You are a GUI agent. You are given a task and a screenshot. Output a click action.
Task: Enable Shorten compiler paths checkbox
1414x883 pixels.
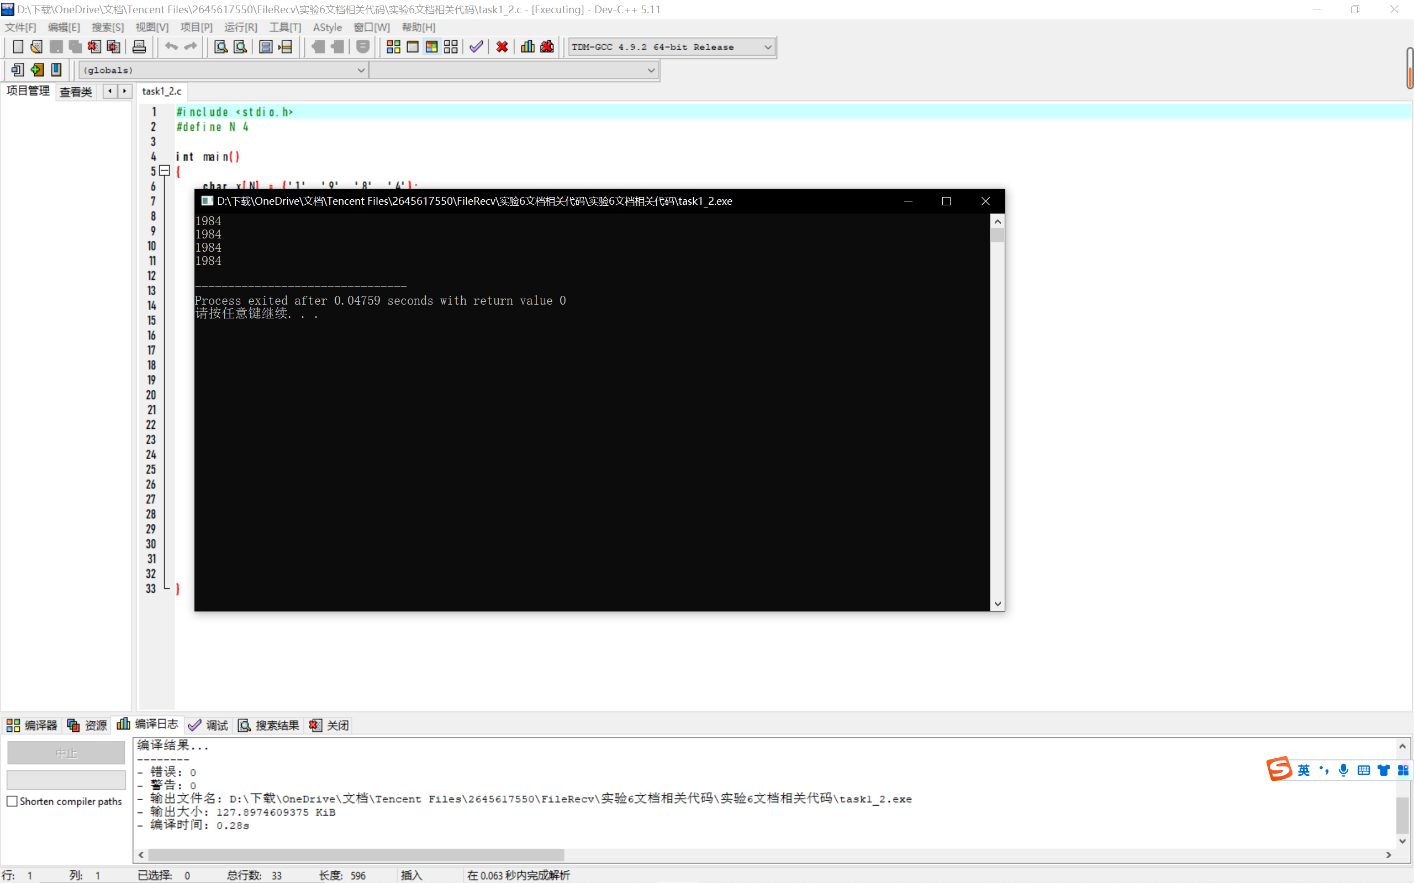click(12, 801)
